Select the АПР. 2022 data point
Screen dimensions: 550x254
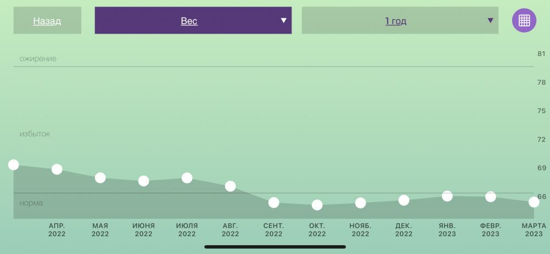(57, 169)
